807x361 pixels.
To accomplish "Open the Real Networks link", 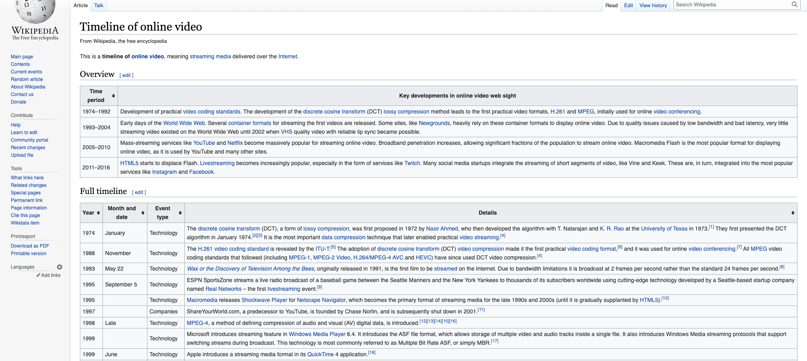I will [223, 289].
